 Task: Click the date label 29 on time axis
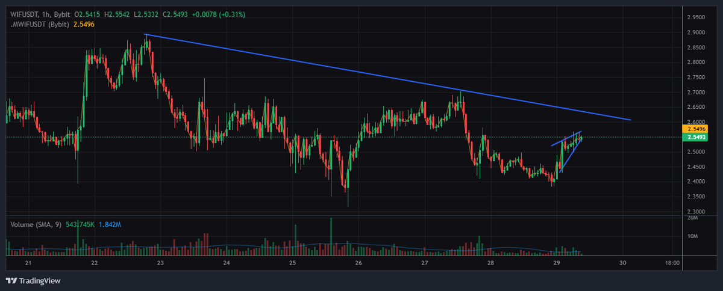(x=557, y=263)
